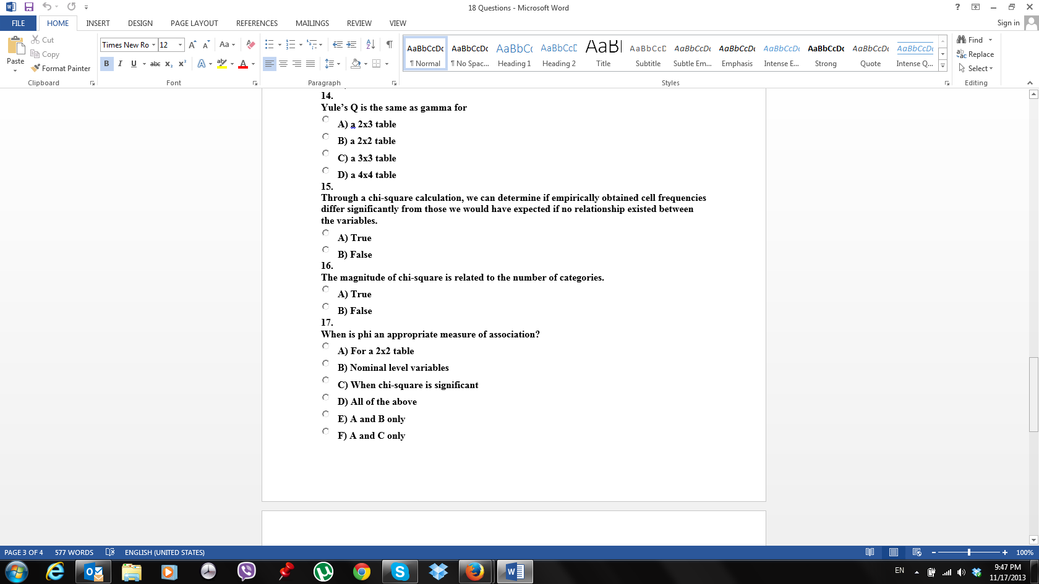Open the proofing errors icon in status bar
The width and height of the screenshot is (1039, 584).
(x=110, y=552)
